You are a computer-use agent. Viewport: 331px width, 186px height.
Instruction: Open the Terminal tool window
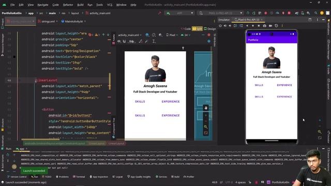79,177
